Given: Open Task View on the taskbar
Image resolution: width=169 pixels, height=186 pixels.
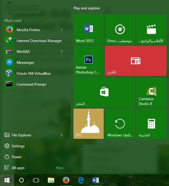Looking at the screenshot, I should (x=36, y=180).
